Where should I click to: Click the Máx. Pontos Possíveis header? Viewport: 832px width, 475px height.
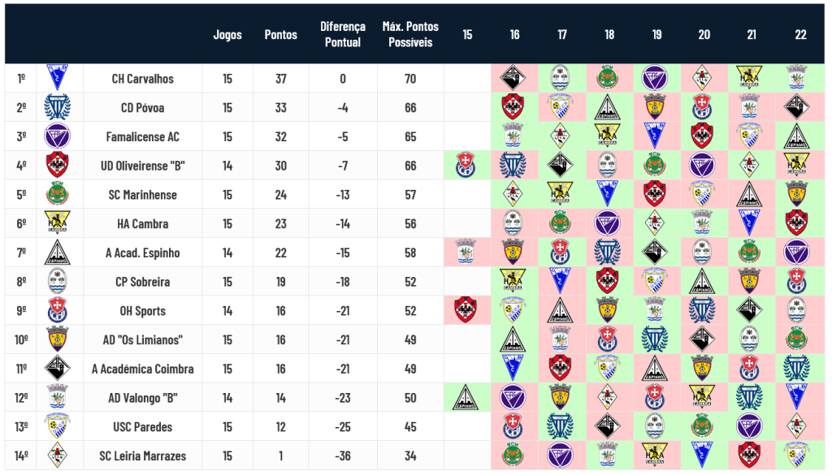[410, 34]
